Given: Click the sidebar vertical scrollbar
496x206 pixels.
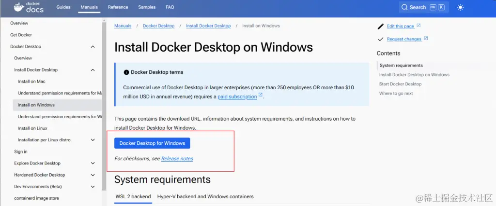Looking at the screenshot, I should [x=104, y=106].
